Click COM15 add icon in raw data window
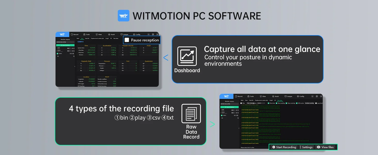The image size is (378, 155). 237,113
